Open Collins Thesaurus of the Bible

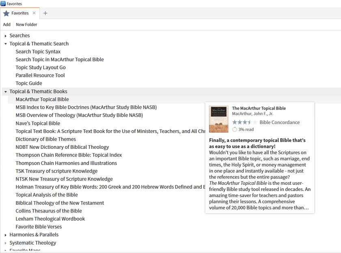(49, 211)
